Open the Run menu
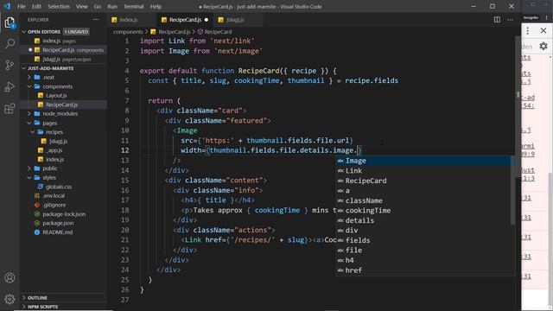Screen dimensions: 553x311 coord(112,6)
